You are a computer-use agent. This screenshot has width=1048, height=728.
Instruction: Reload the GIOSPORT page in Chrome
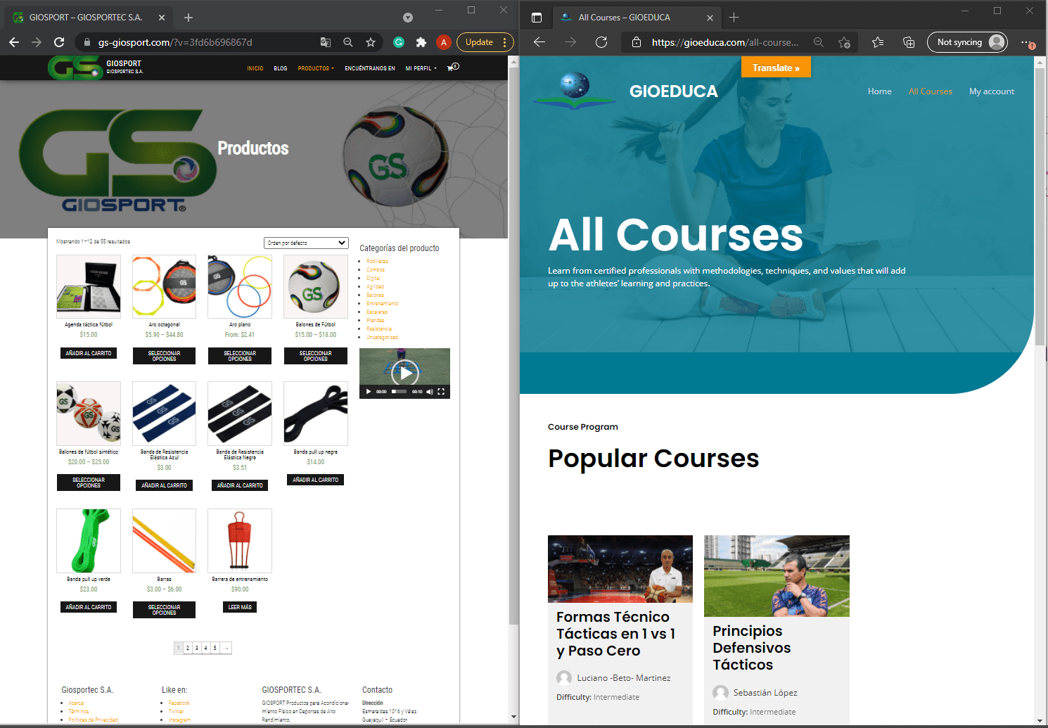(x=59, y=42)
